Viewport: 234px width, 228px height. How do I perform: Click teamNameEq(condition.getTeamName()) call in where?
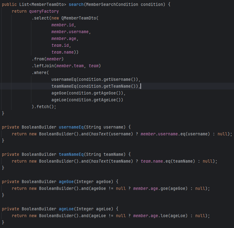[x=95, y=86]
